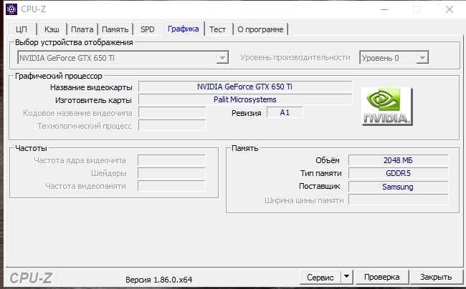
Task: Click the Тип памяти label
Action: pos(320,173)
